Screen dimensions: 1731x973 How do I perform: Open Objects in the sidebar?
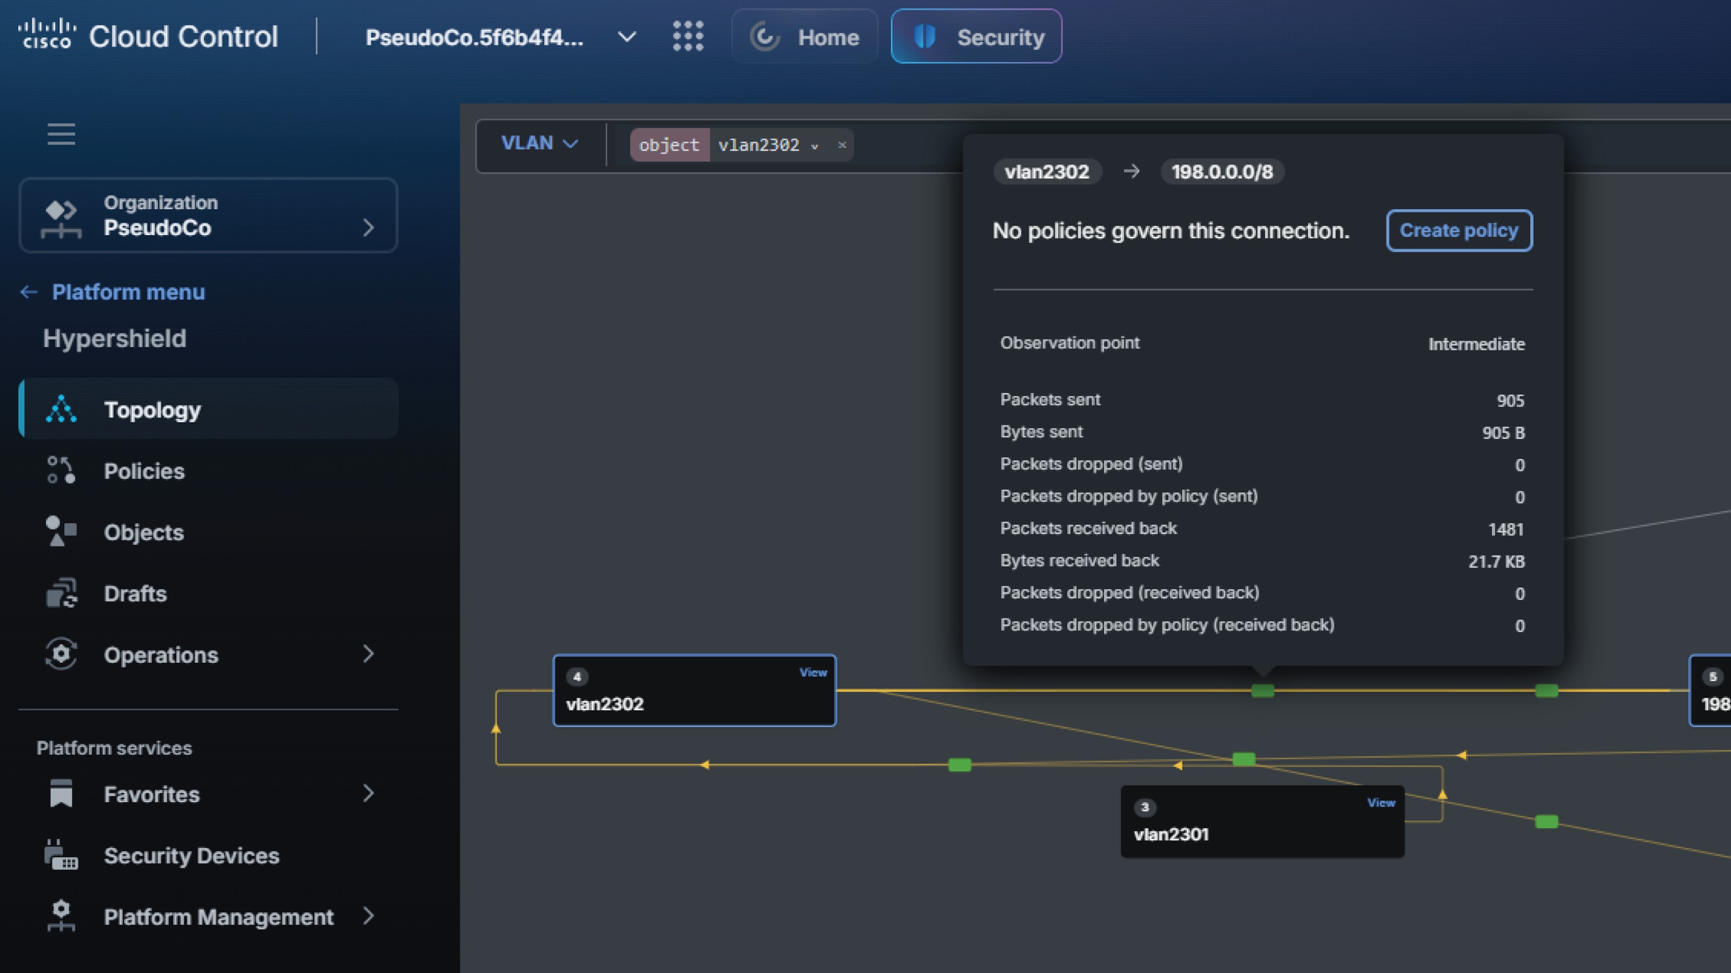(208, 532)
